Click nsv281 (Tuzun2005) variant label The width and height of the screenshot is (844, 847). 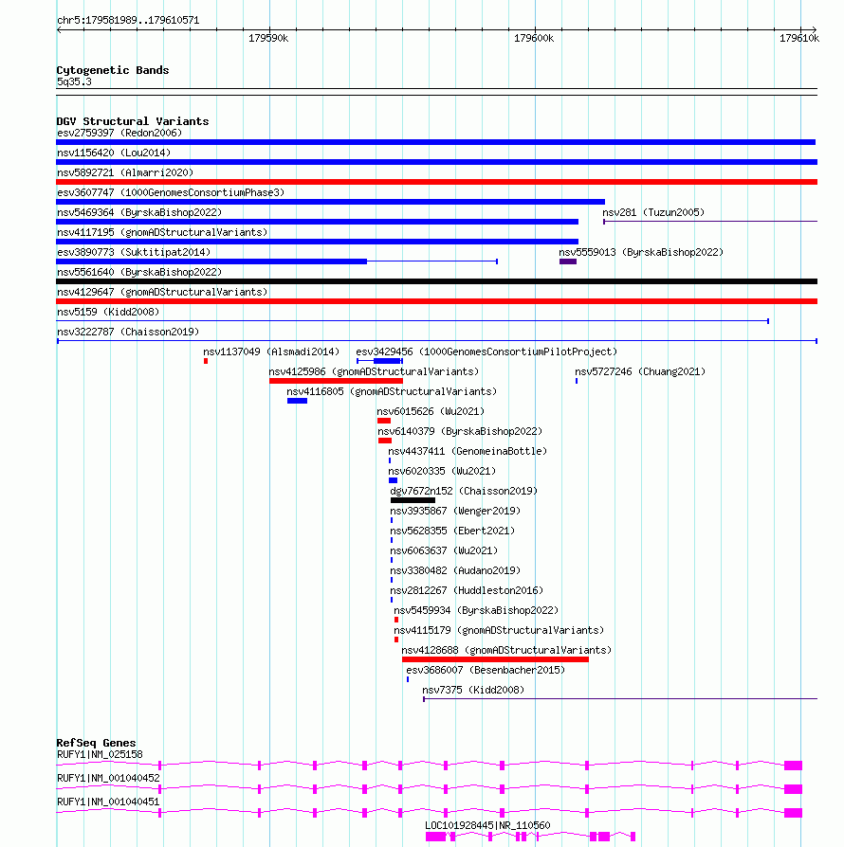[x=653, y=213]
